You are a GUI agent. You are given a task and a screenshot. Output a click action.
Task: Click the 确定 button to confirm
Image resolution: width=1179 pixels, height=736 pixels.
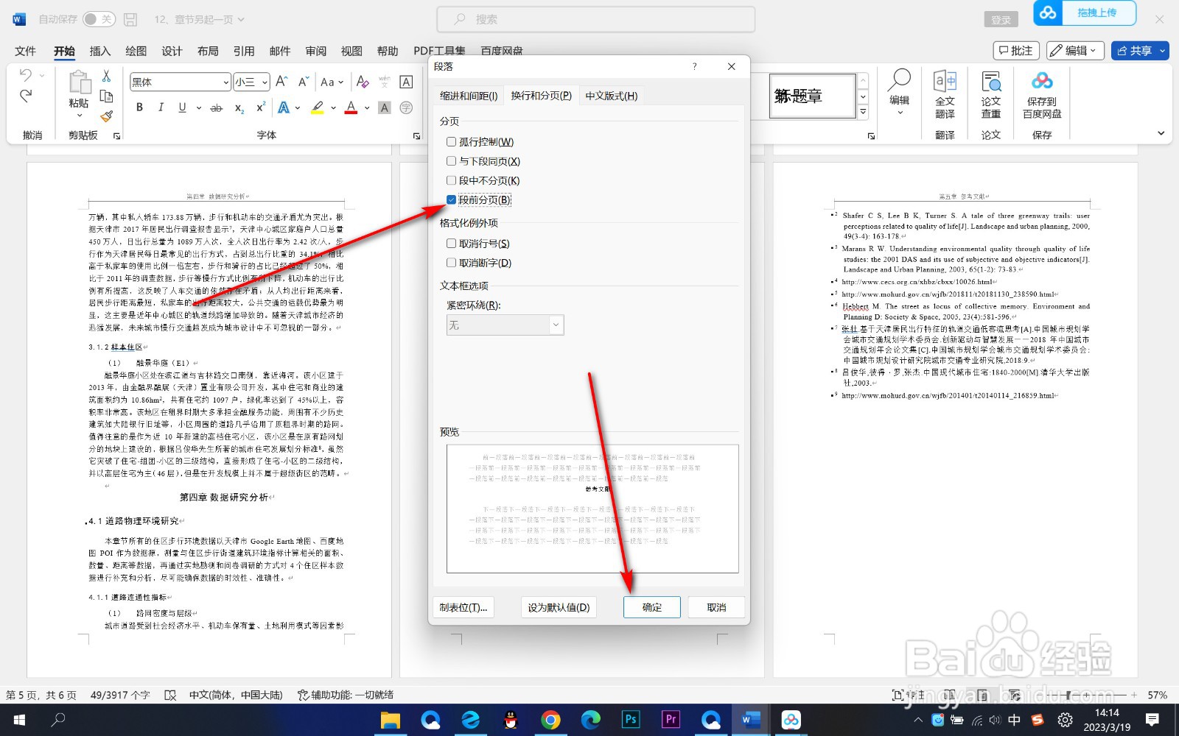click(651, 606)
